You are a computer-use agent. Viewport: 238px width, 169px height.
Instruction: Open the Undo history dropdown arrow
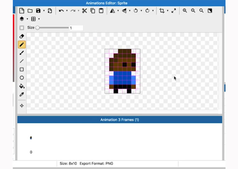coord(67,11)
